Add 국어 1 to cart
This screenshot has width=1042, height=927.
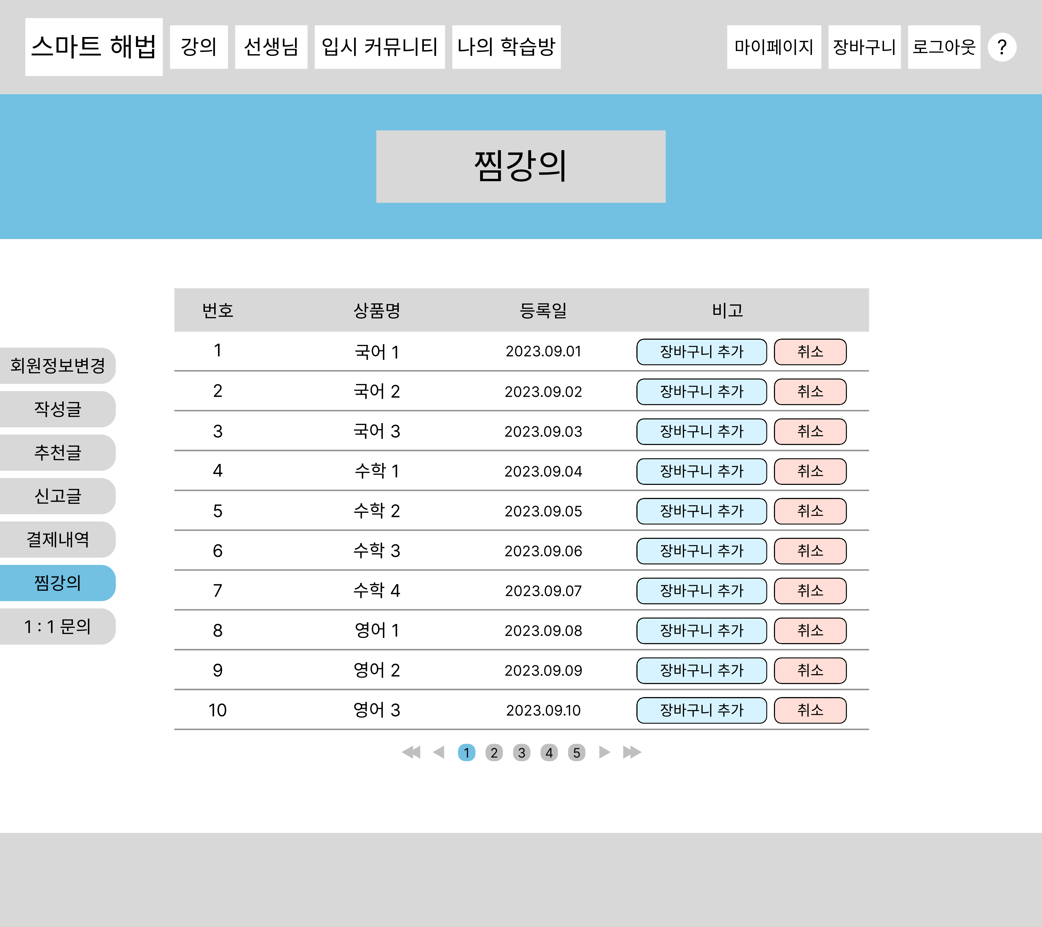pyautogui.click(x=701, y=351)
